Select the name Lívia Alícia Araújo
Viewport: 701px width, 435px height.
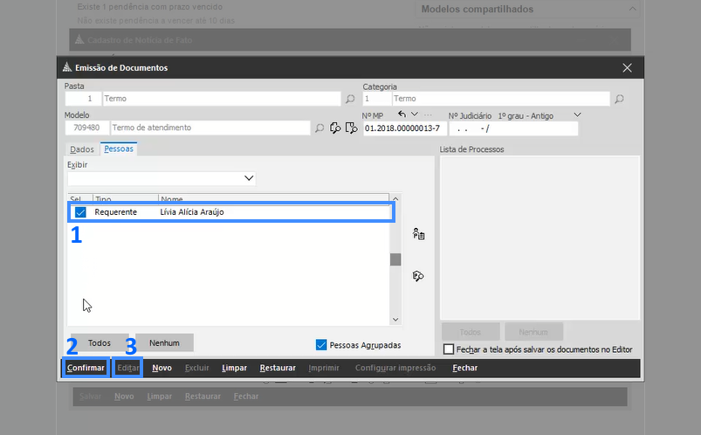coord(192,212)
